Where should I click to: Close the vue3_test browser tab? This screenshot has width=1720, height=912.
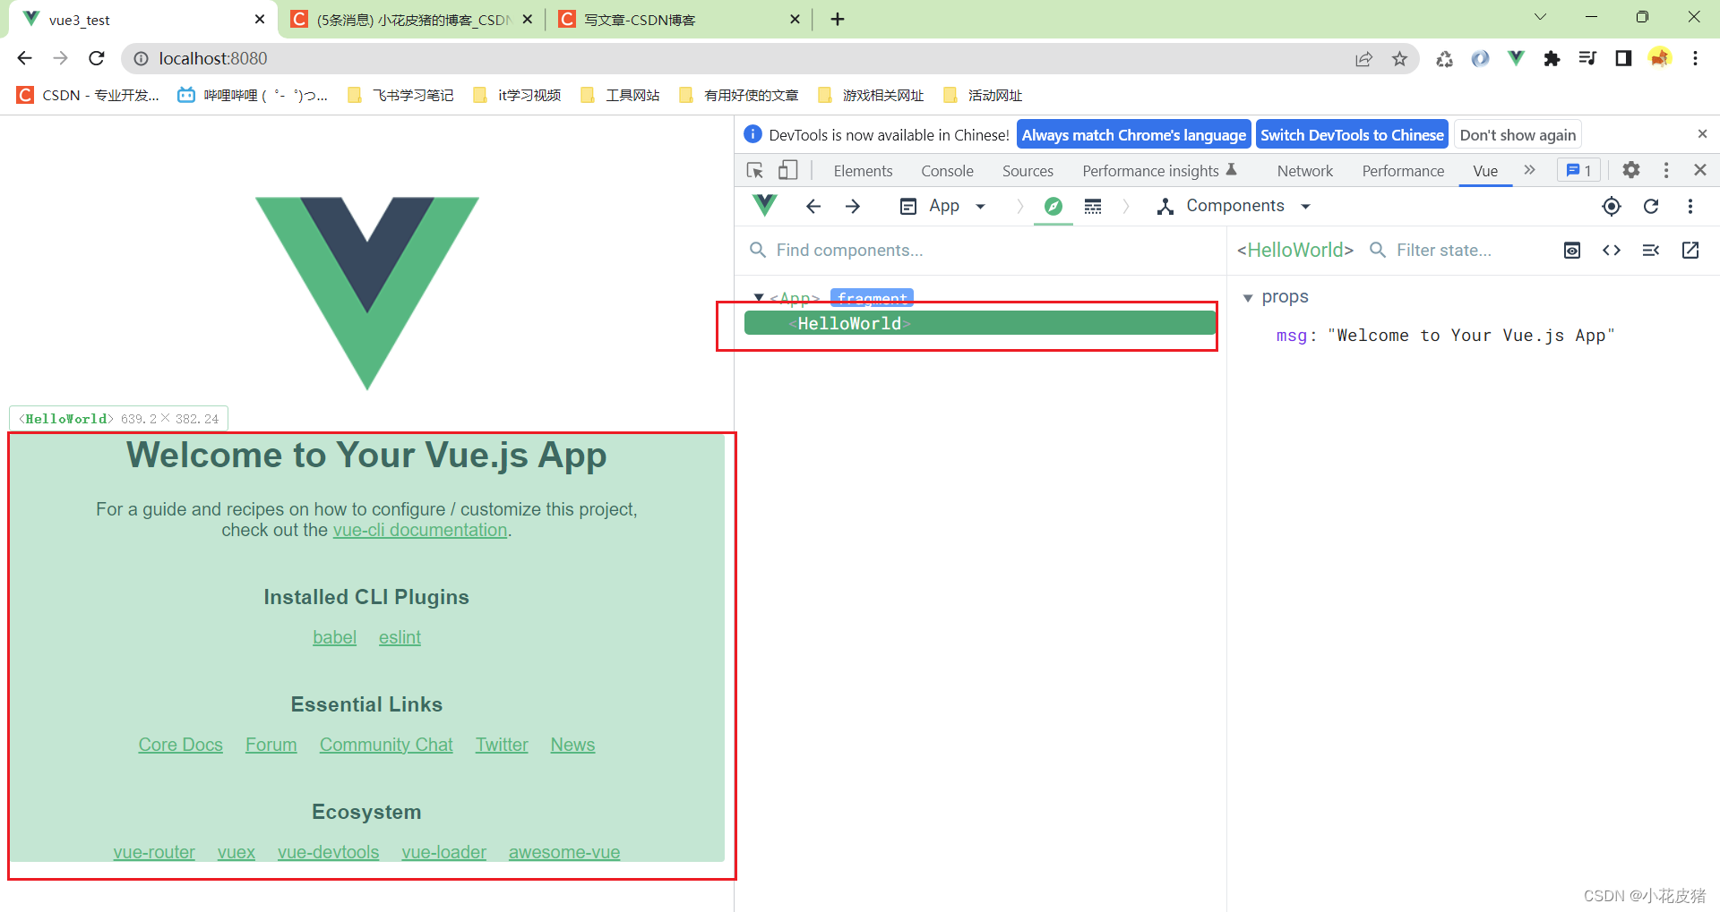(x=260, y=20)
